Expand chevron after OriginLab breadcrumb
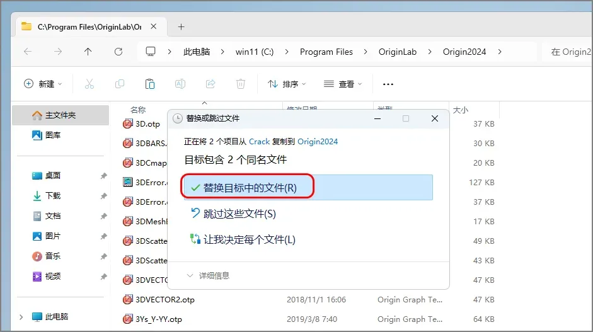 click(430, 52)
